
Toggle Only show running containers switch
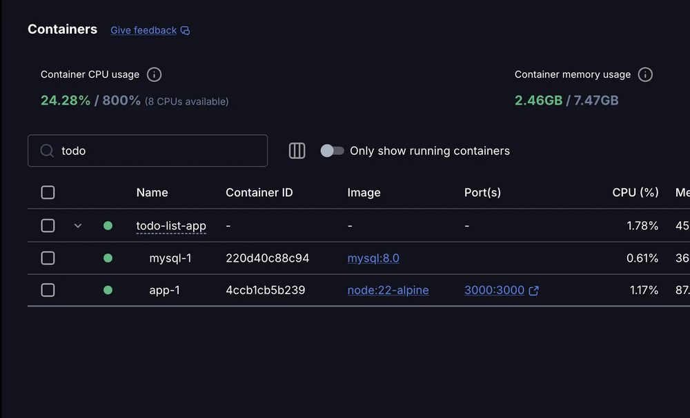333,151
